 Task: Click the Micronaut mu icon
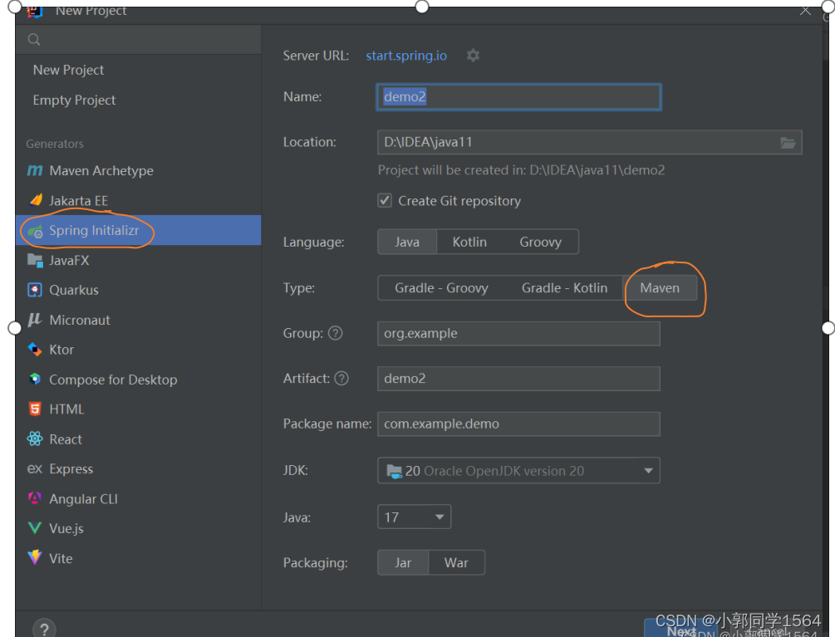click(35, 319)
